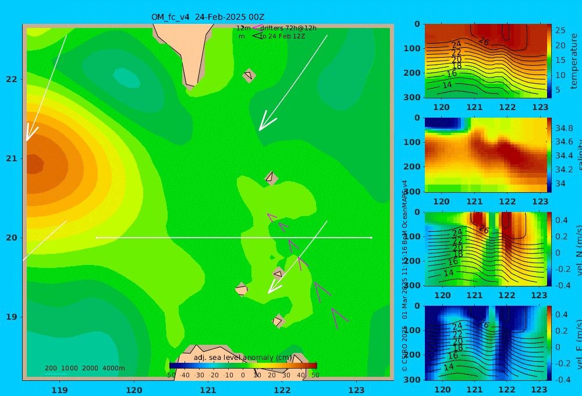Image resolution: width=582 pixels, height=396 pixels.
Task: Click the 'adj. sea level anomaly (cm)' label
Action: coord(243,358)
